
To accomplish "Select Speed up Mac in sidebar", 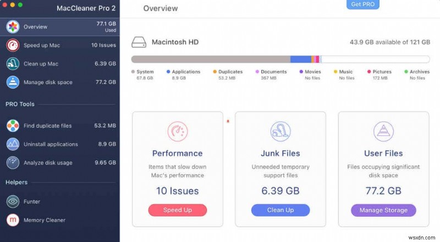I will (x=60, y=45).
